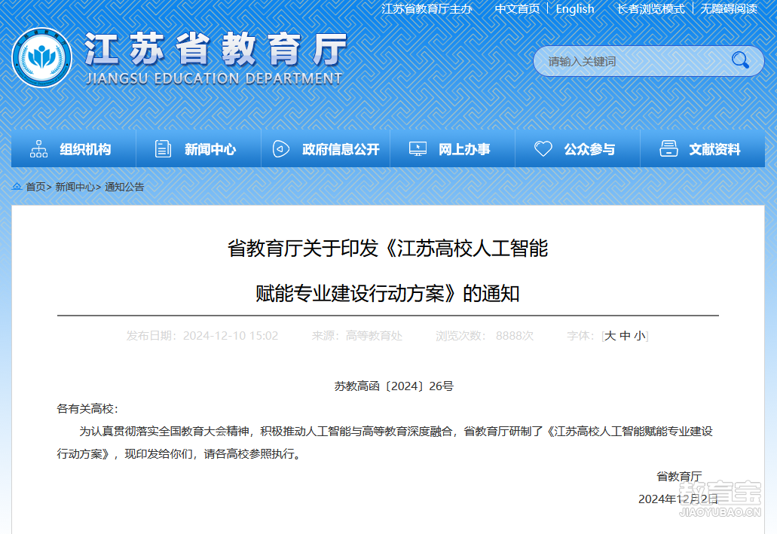Click the article title 省教育厅关于印发 line

pos(387,249)
